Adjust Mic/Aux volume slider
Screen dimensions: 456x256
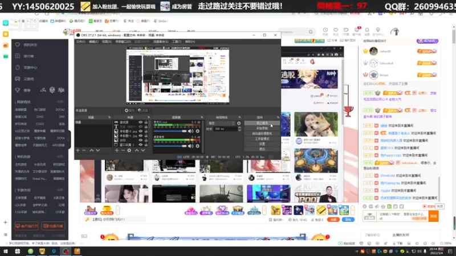pyautogui.click(x=170, y=131)
